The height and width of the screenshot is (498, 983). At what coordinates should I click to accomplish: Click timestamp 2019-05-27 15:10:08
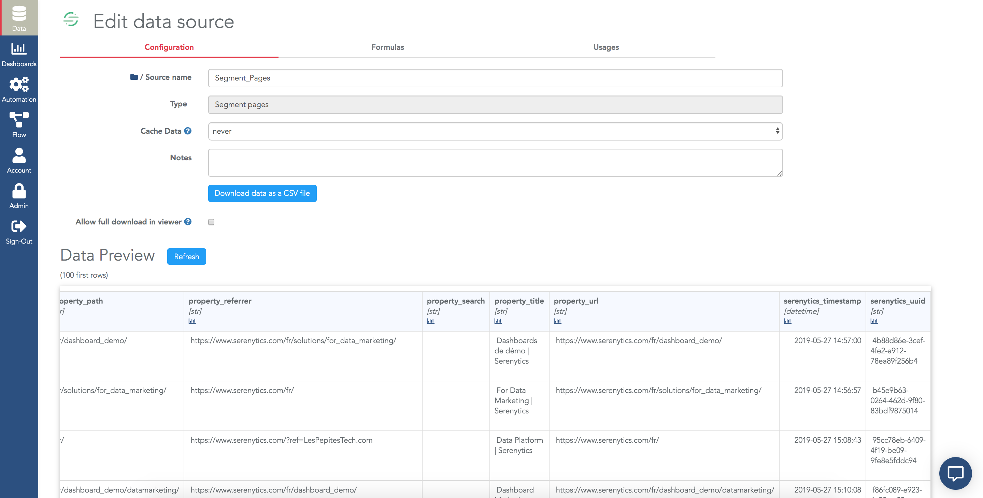click(x=827, y=490)
